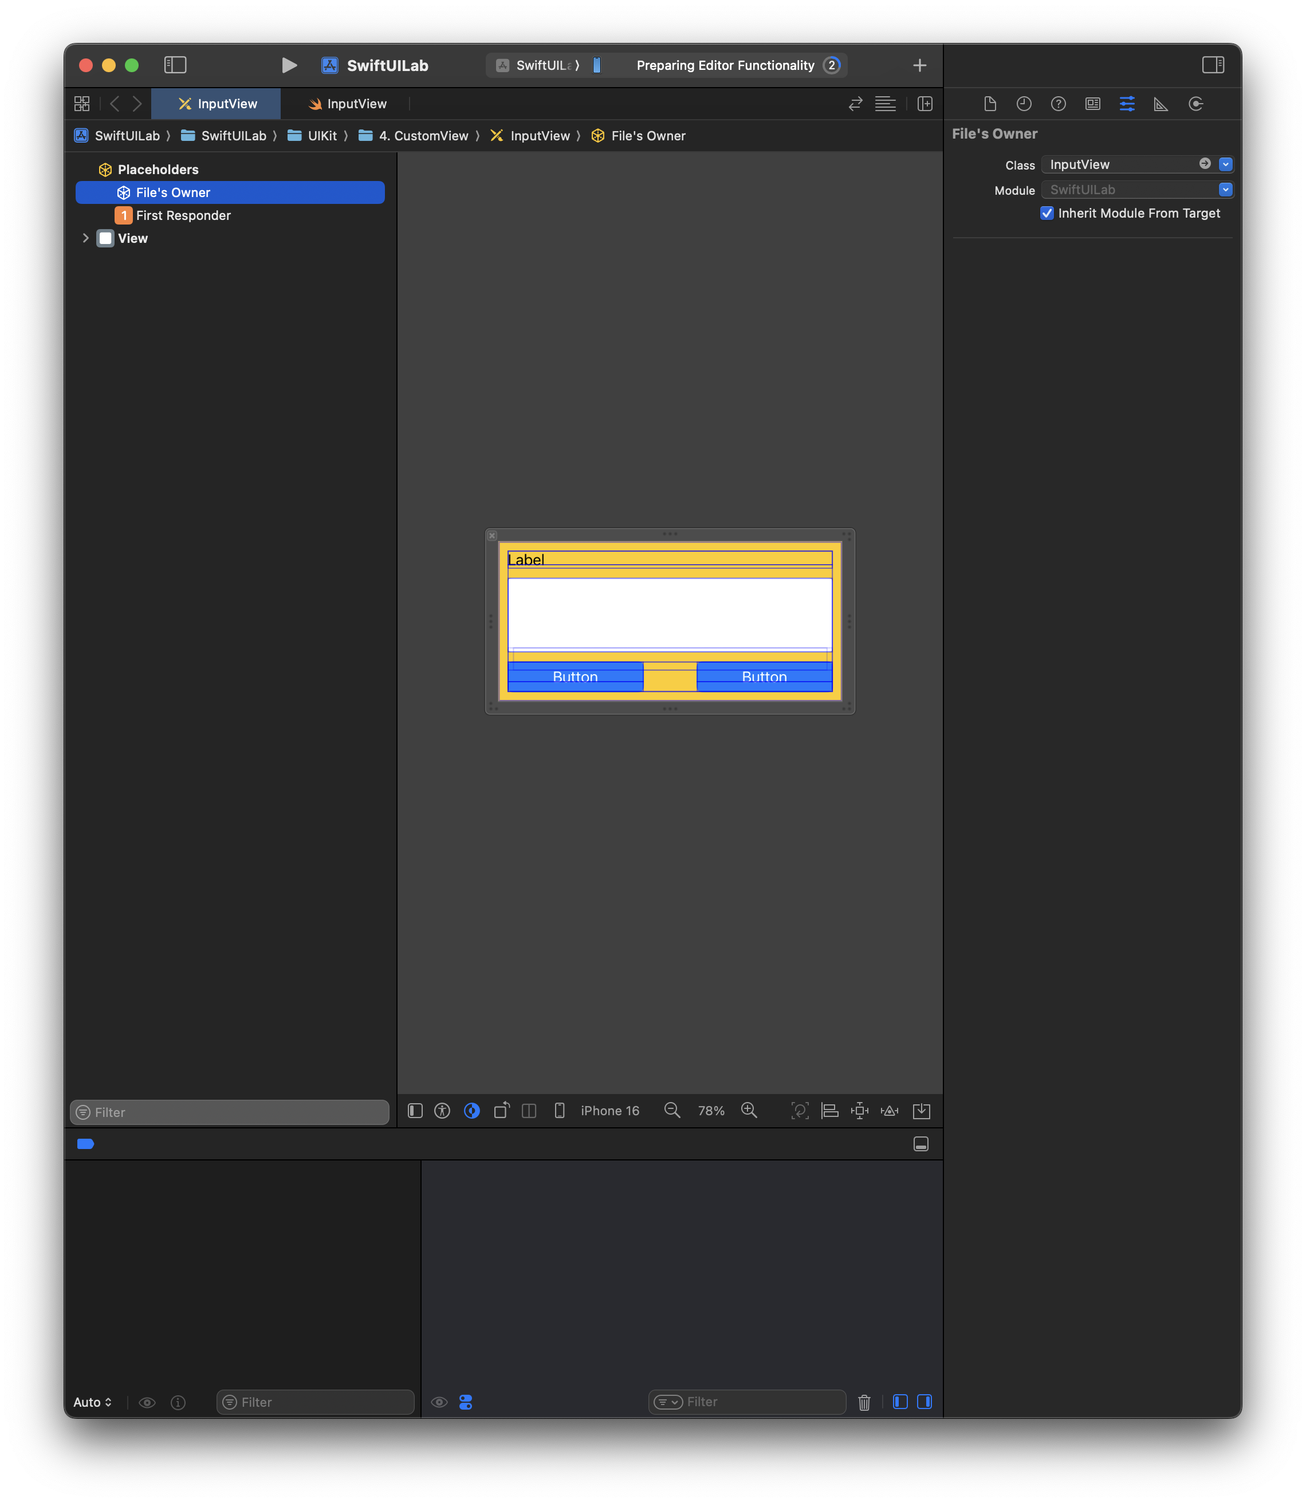
Task: Open the Auto variables scope menu
Action: point(93,1402)
